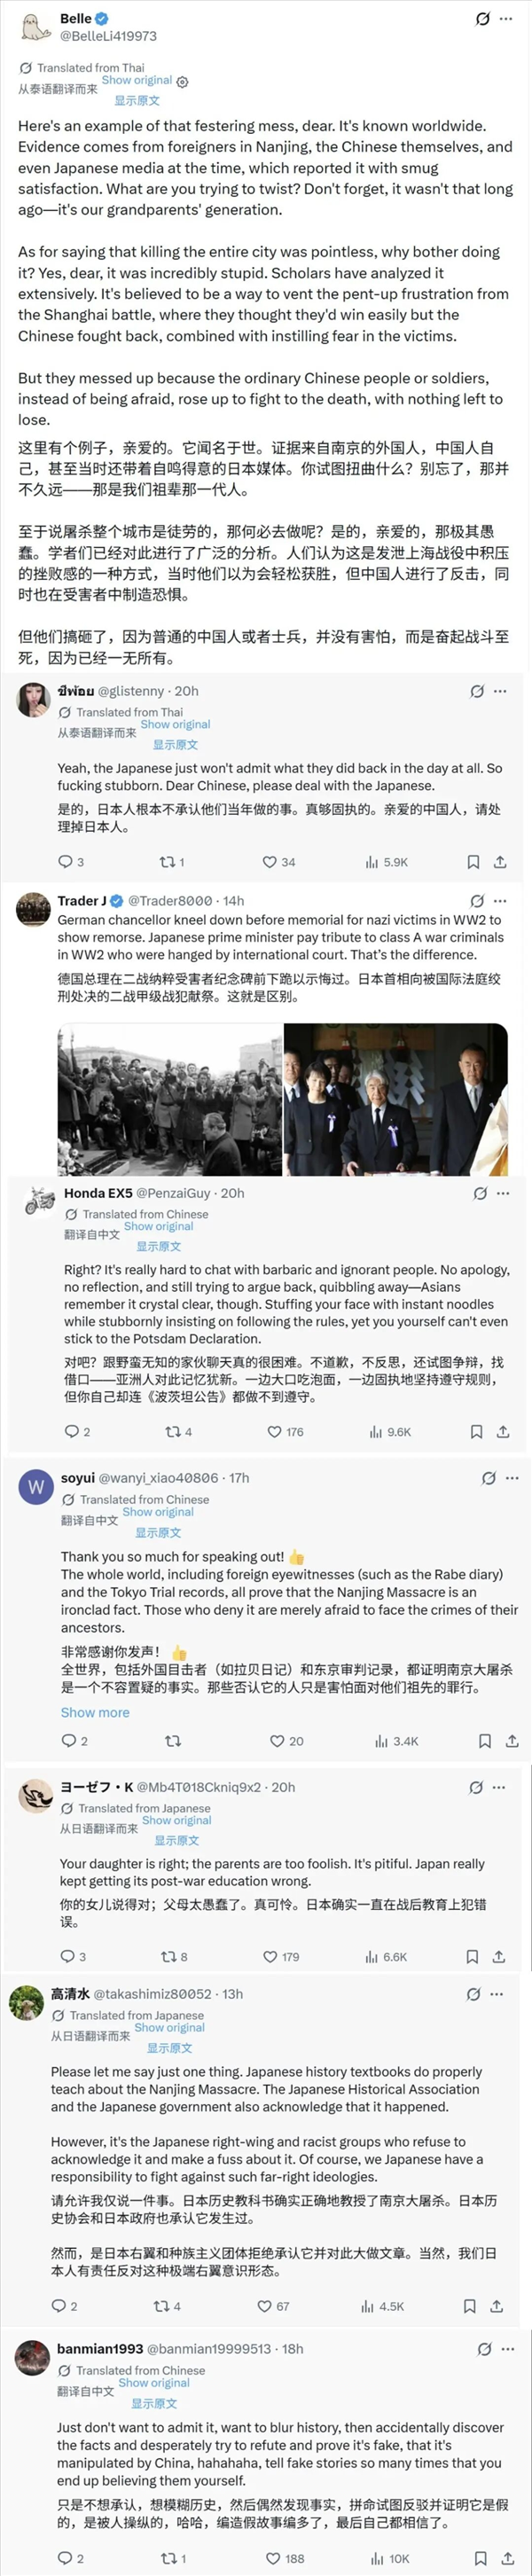Open the kneeling chancellor black-and-white photo

pyautogui.click(x=169, y=1099)
